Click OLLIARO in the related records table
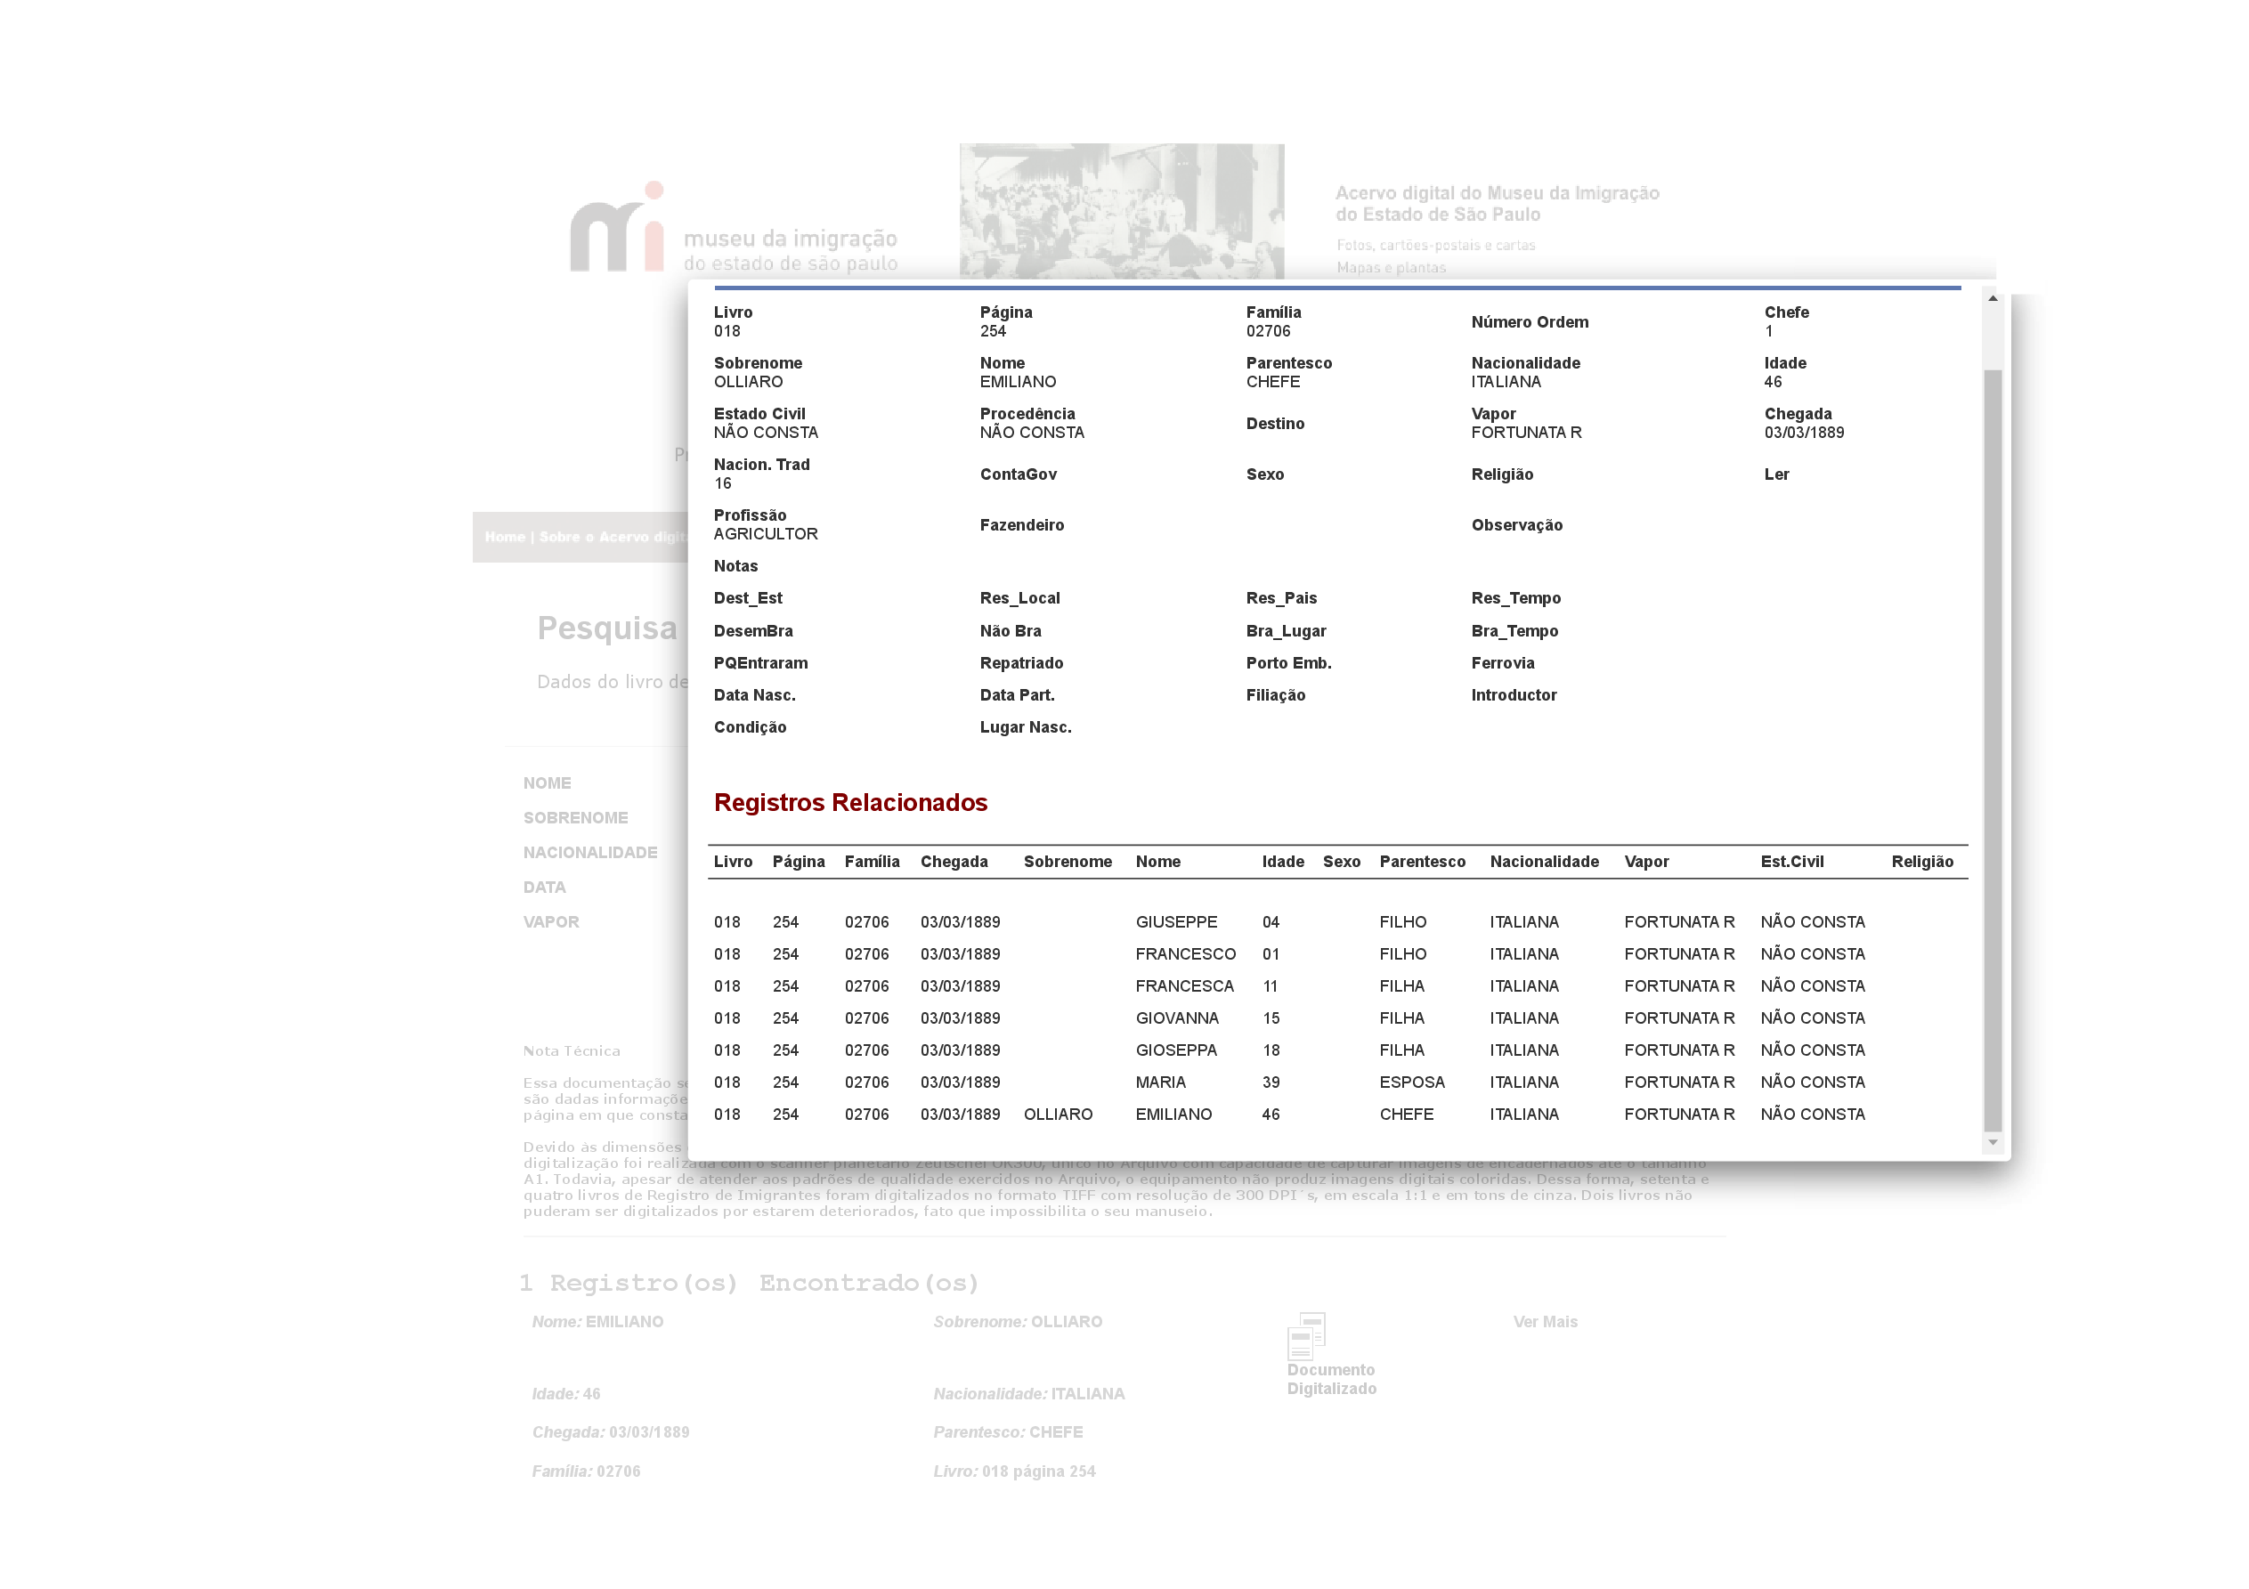Screen dimensions: 2249x1589 (1058, 1114)
